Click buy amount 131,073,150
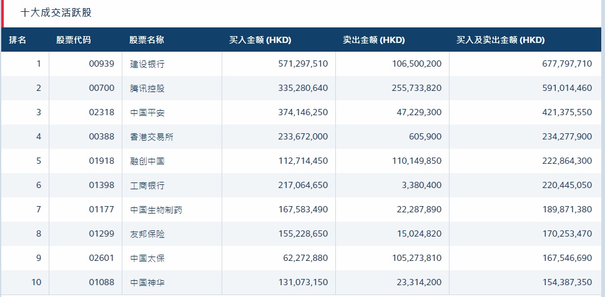 [303, 282]
